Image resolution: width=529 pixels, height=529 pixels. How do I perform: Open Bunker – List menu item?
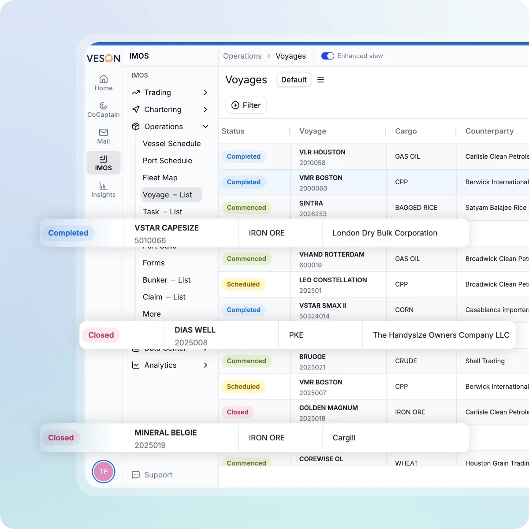pos(166,280)
